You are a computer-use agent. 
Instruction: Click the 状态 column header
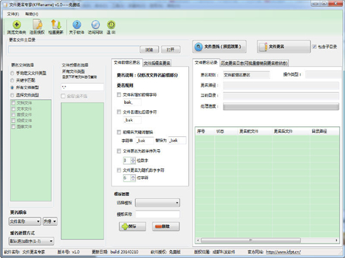226,131
